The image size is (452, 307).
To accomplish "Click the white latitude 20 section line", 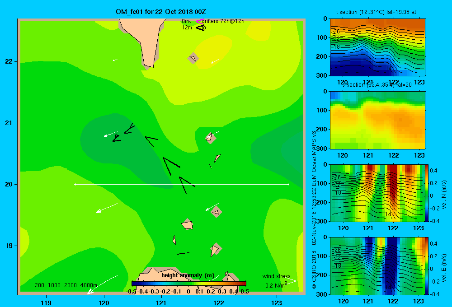I will coord(182,184).
